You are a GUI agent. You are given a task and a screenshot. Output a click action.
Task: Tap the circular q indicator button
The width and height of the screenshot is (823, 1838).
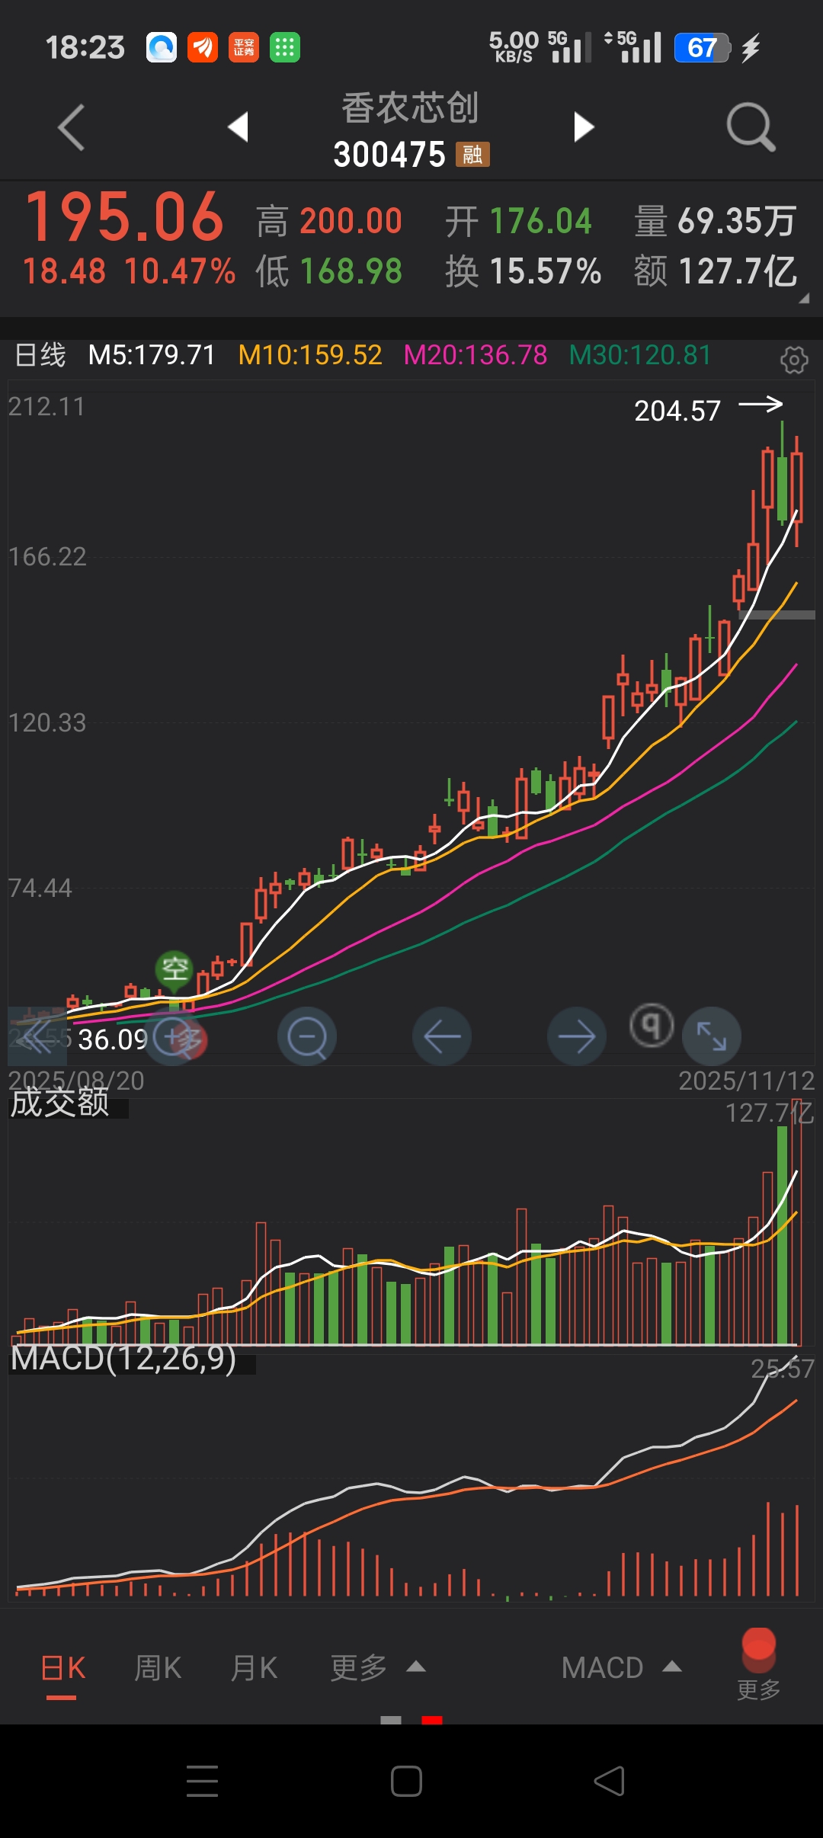[x=652, y=1026]
